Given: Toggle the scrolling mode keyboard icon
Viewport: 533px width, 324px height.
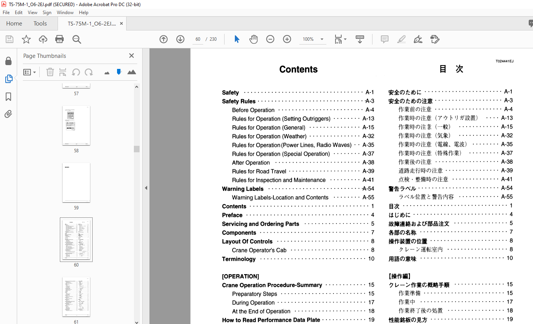Looking at the screenshot, I should [360, 39].
